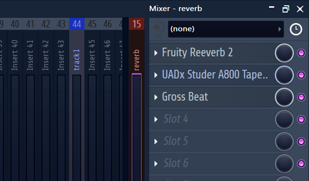Click the Insert 43 track name
Screen dimensions: 309x181
[61, 55]
